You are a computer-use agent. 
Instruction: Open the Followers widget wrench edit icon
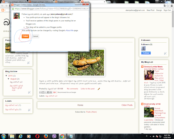click(x=165, y=53)
